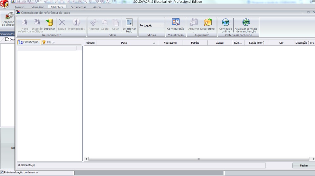The image size is (315, 176).
Task: Open Conteúdo online globe icon
Action: pos(226,22)
